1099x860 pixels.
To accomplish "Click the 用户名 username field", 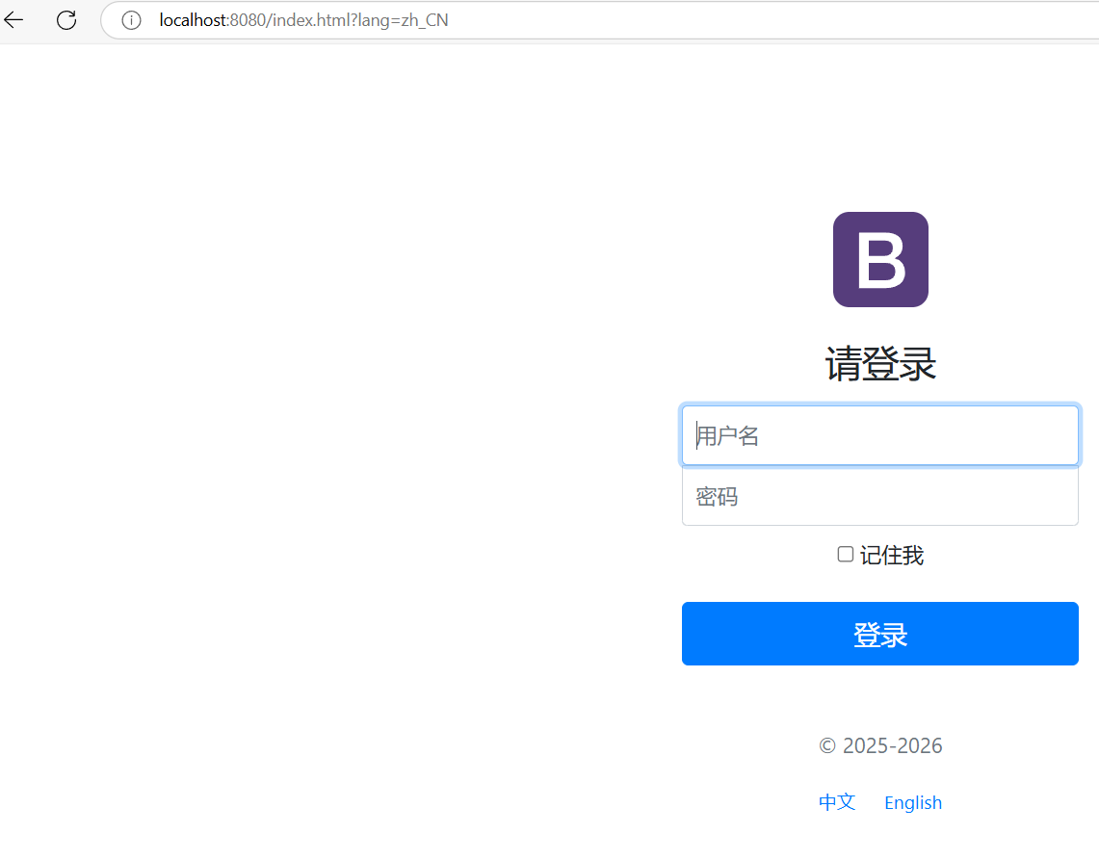I will click(x=879, y=435).
